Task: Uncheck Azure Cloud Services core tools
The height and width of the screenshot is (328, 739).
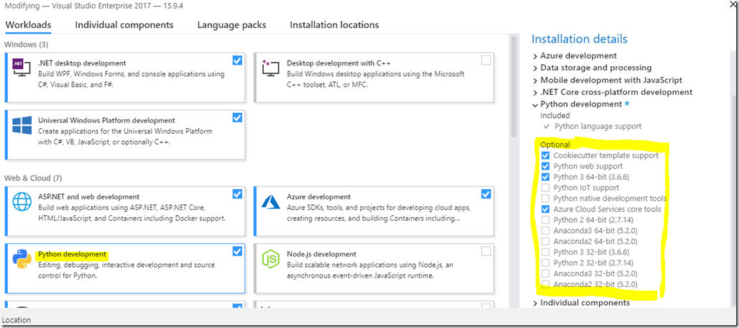Action: pyautogui.click(x=546, y=209)
